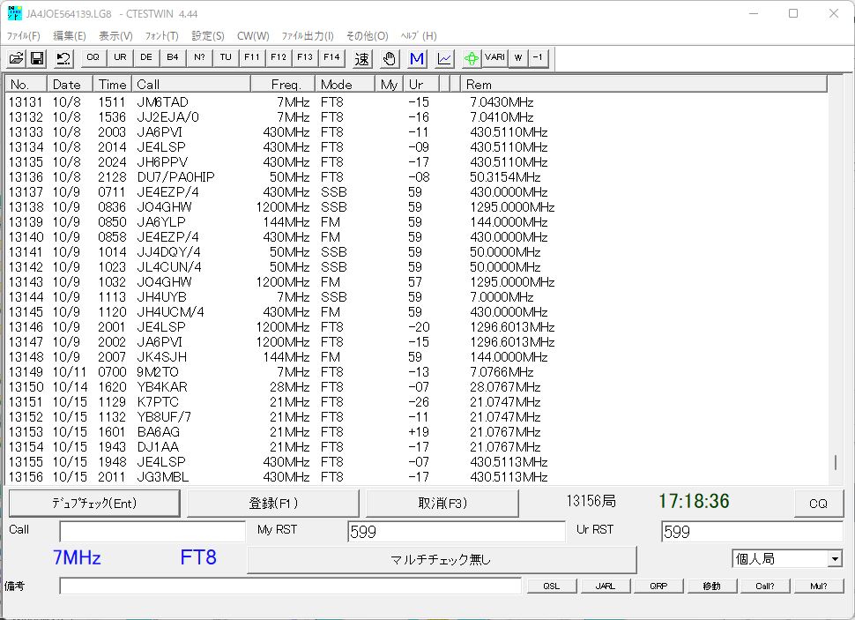
Task: Click the green crosshair icon
Action: 470,57
